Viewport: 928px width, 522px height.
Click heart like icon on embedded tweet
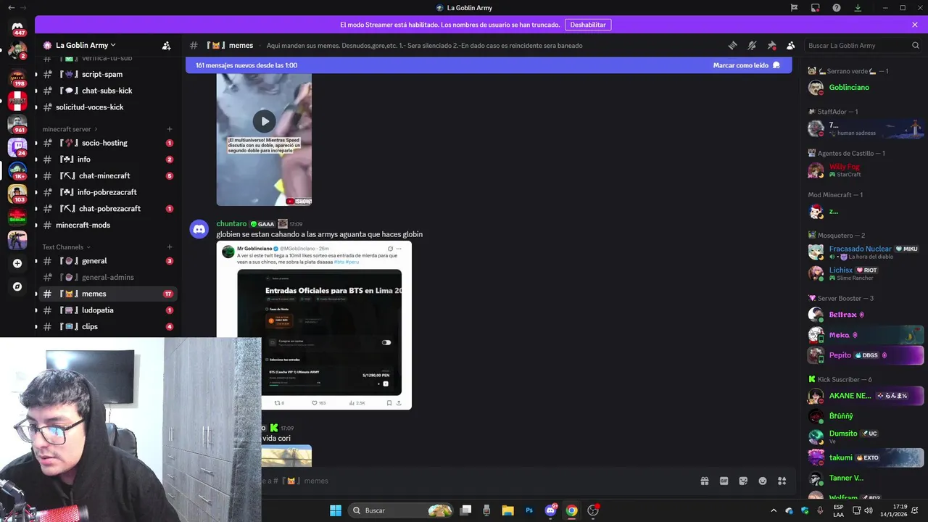click(315, 402)
